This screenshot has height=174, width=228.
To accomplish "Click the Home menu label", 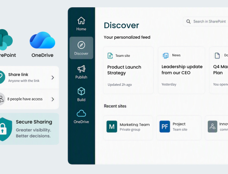I will [x=81, y=29].
